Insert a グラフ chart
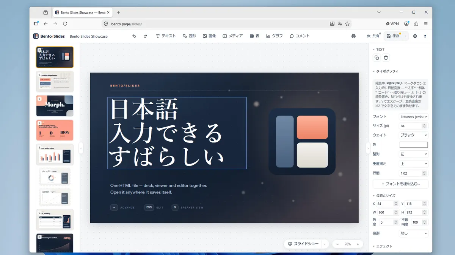 click(x=275, y=36)
